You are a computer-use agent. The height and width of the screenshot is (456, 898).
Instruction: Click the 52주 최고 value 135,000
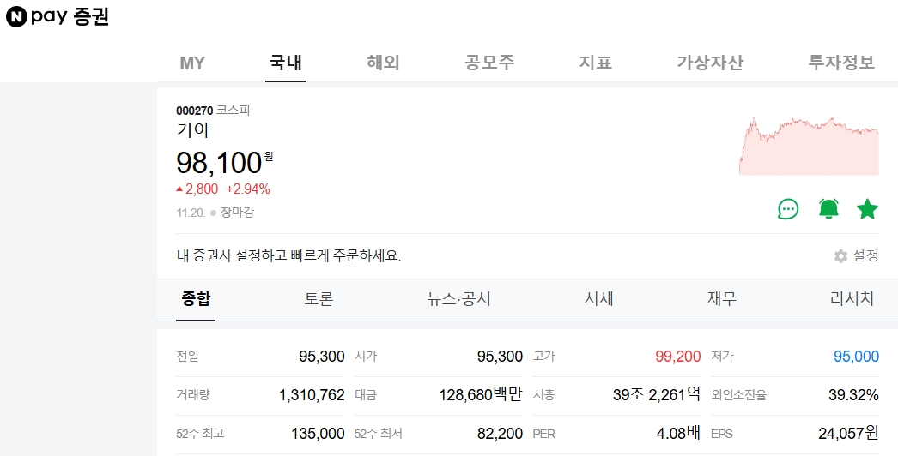click(318, 434)
